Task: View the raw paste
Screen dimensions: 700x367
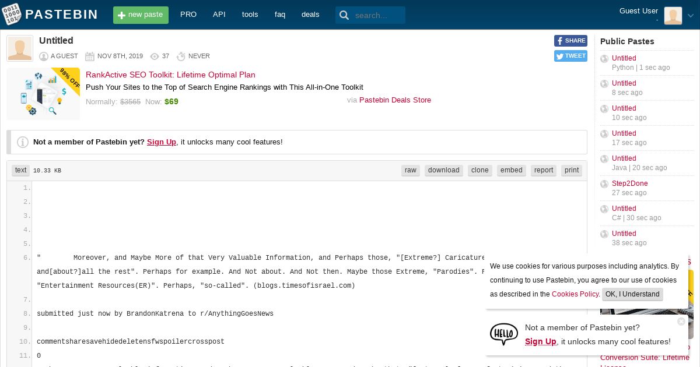Action: [411, 170]
